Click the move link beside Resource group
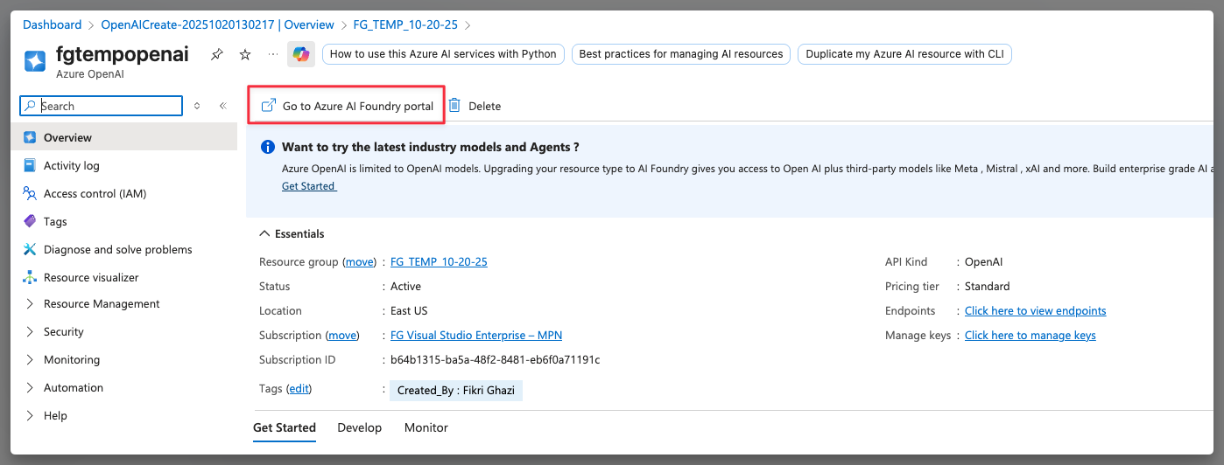This screenshot has height=465, width=1224. tap(359, 261)
